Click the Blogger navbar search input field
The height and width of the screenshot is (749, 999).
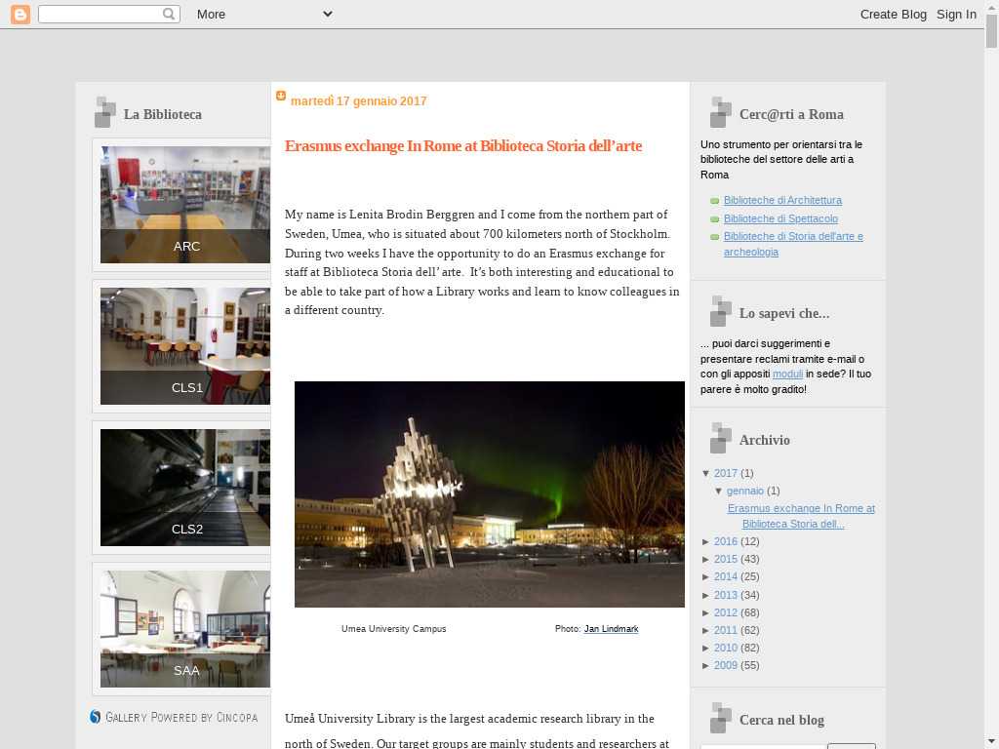(x=100, y=14)
